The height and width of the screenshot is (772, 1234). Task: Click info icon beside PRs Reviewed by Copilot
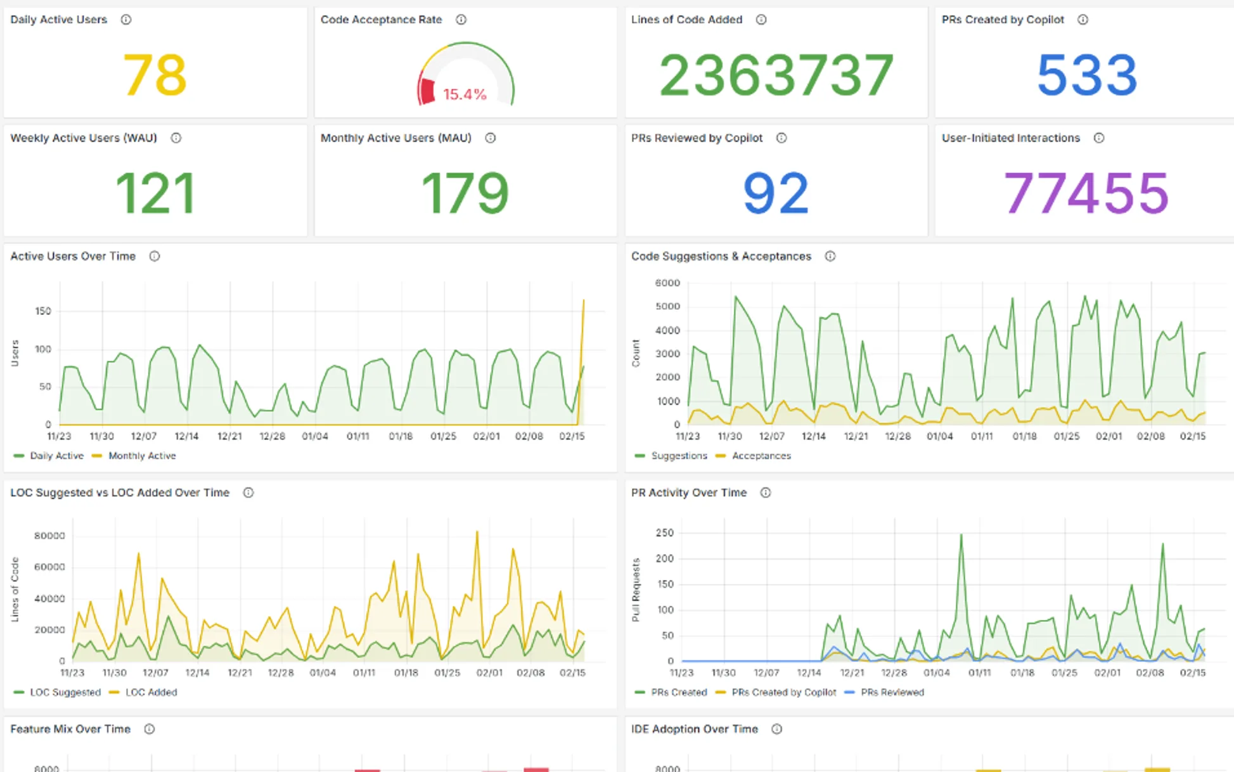pos(781,138)
